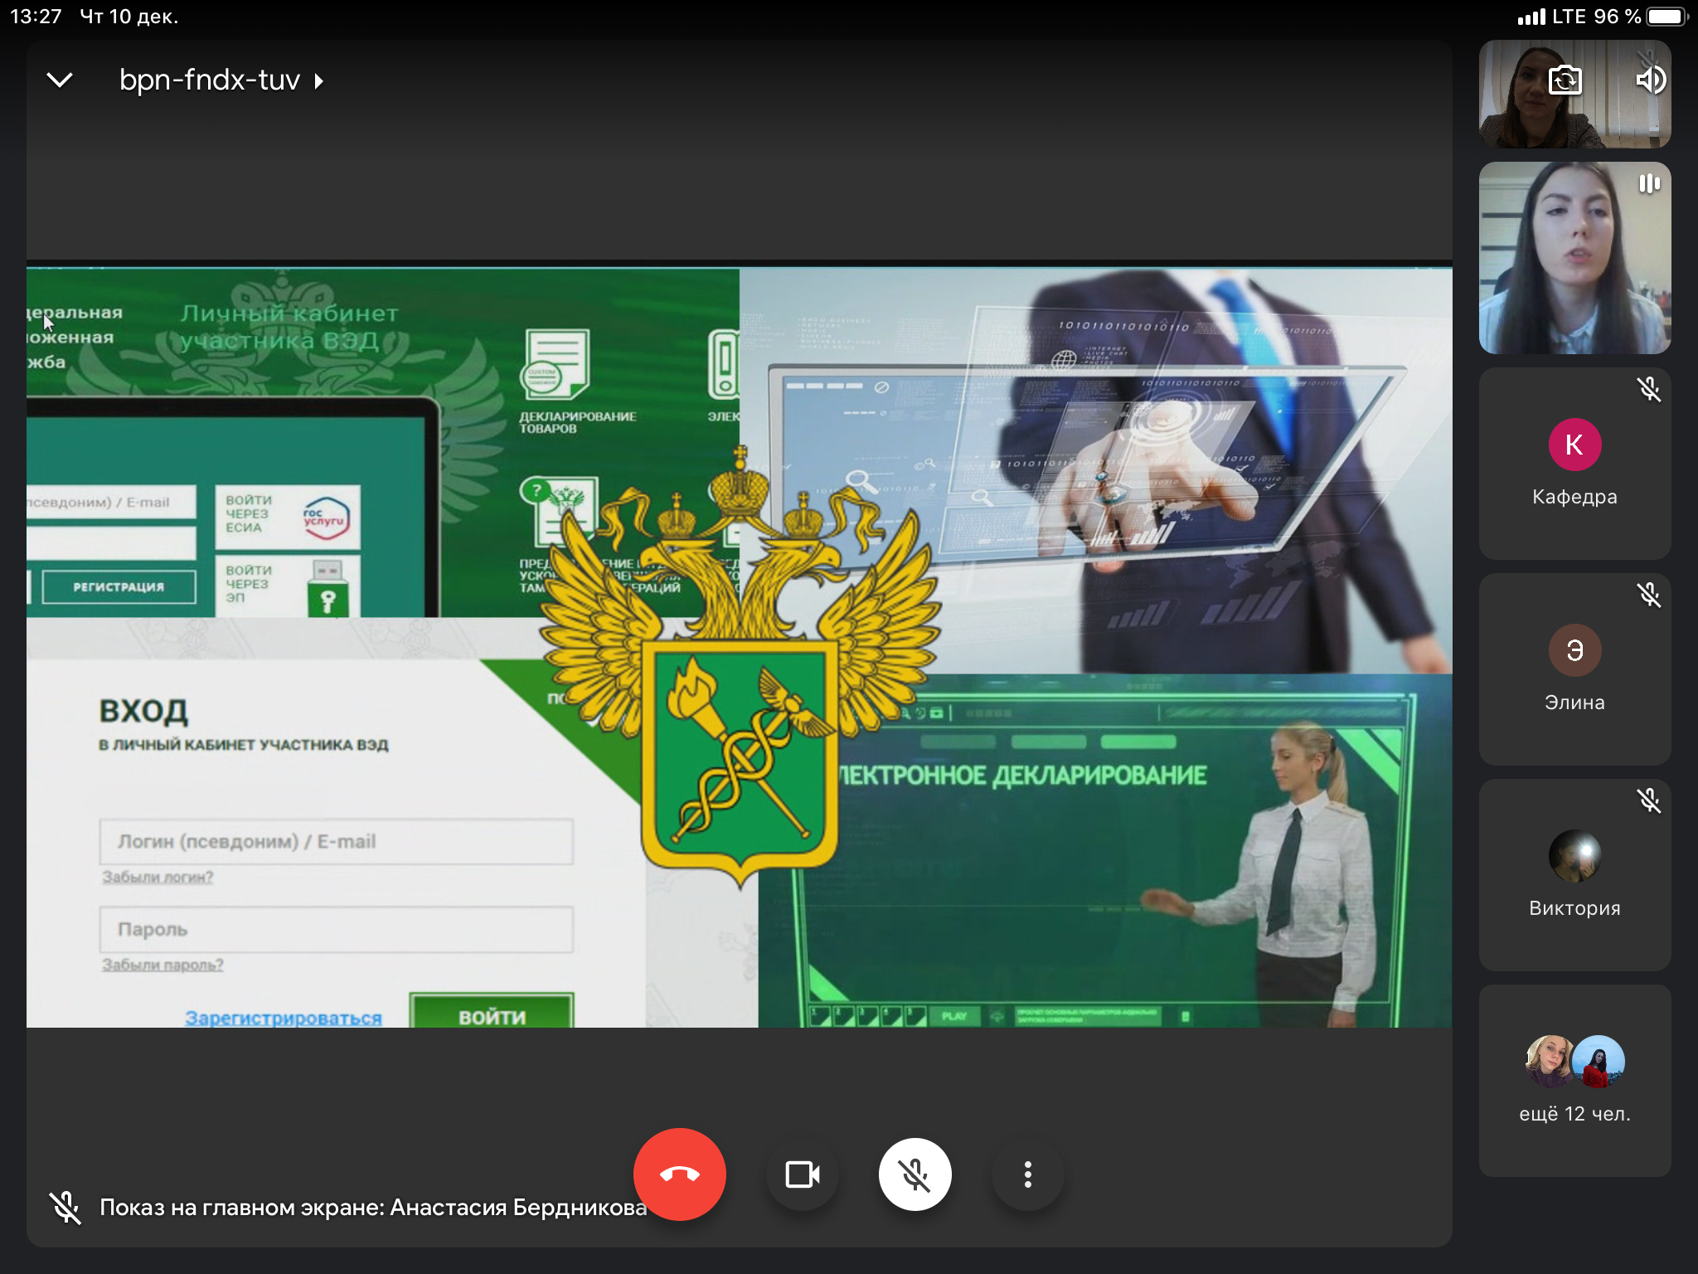Open more options with the three-dot menu

pyautogui.click(x=1028, y=1174)
